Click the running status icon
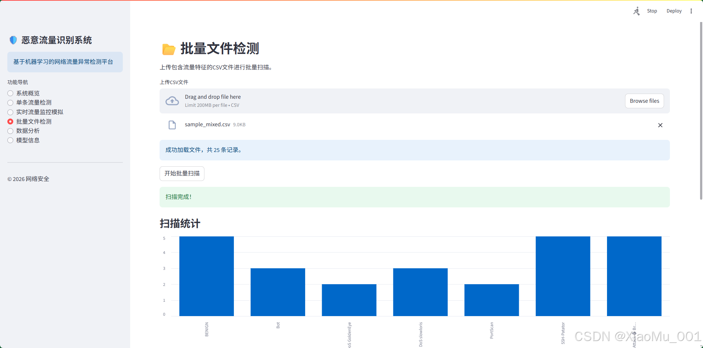Viewport: 703px width, 348px height. [636, 11]
